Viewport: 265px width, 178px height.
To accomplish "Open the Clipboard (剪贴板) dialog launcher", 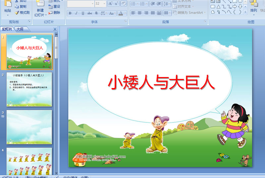I will click(x=29, y=21).
